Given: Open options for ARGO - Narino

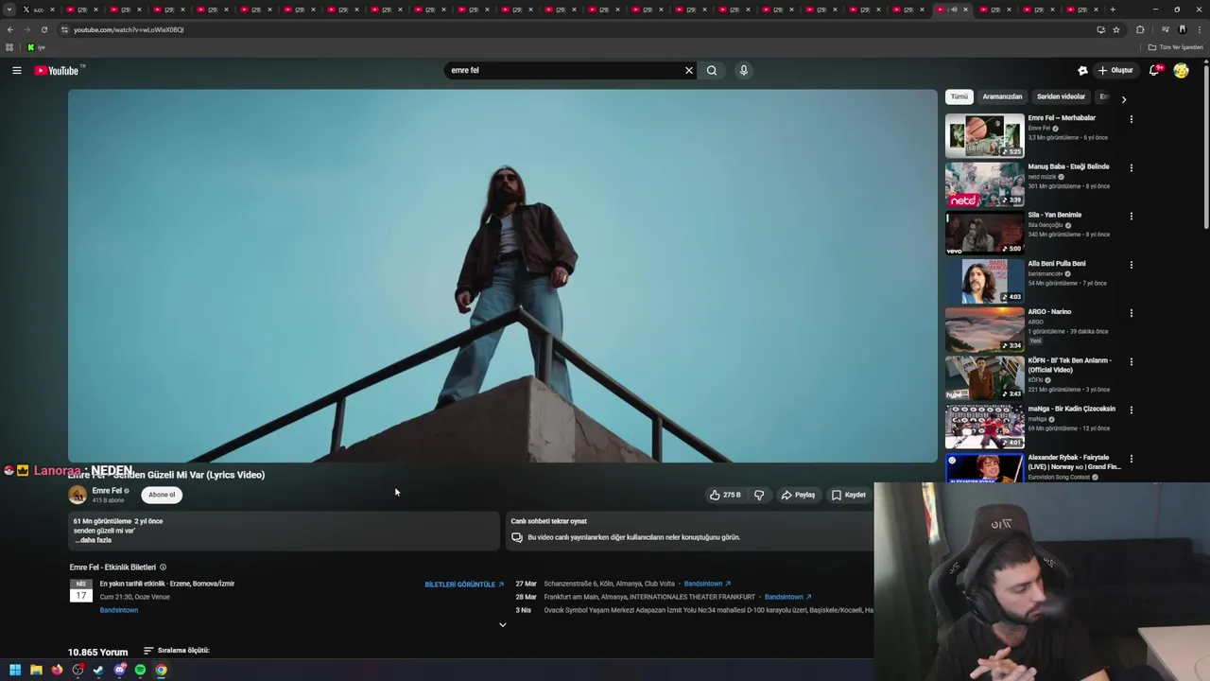Looking at the screenshot, I should click(1131, 313).
